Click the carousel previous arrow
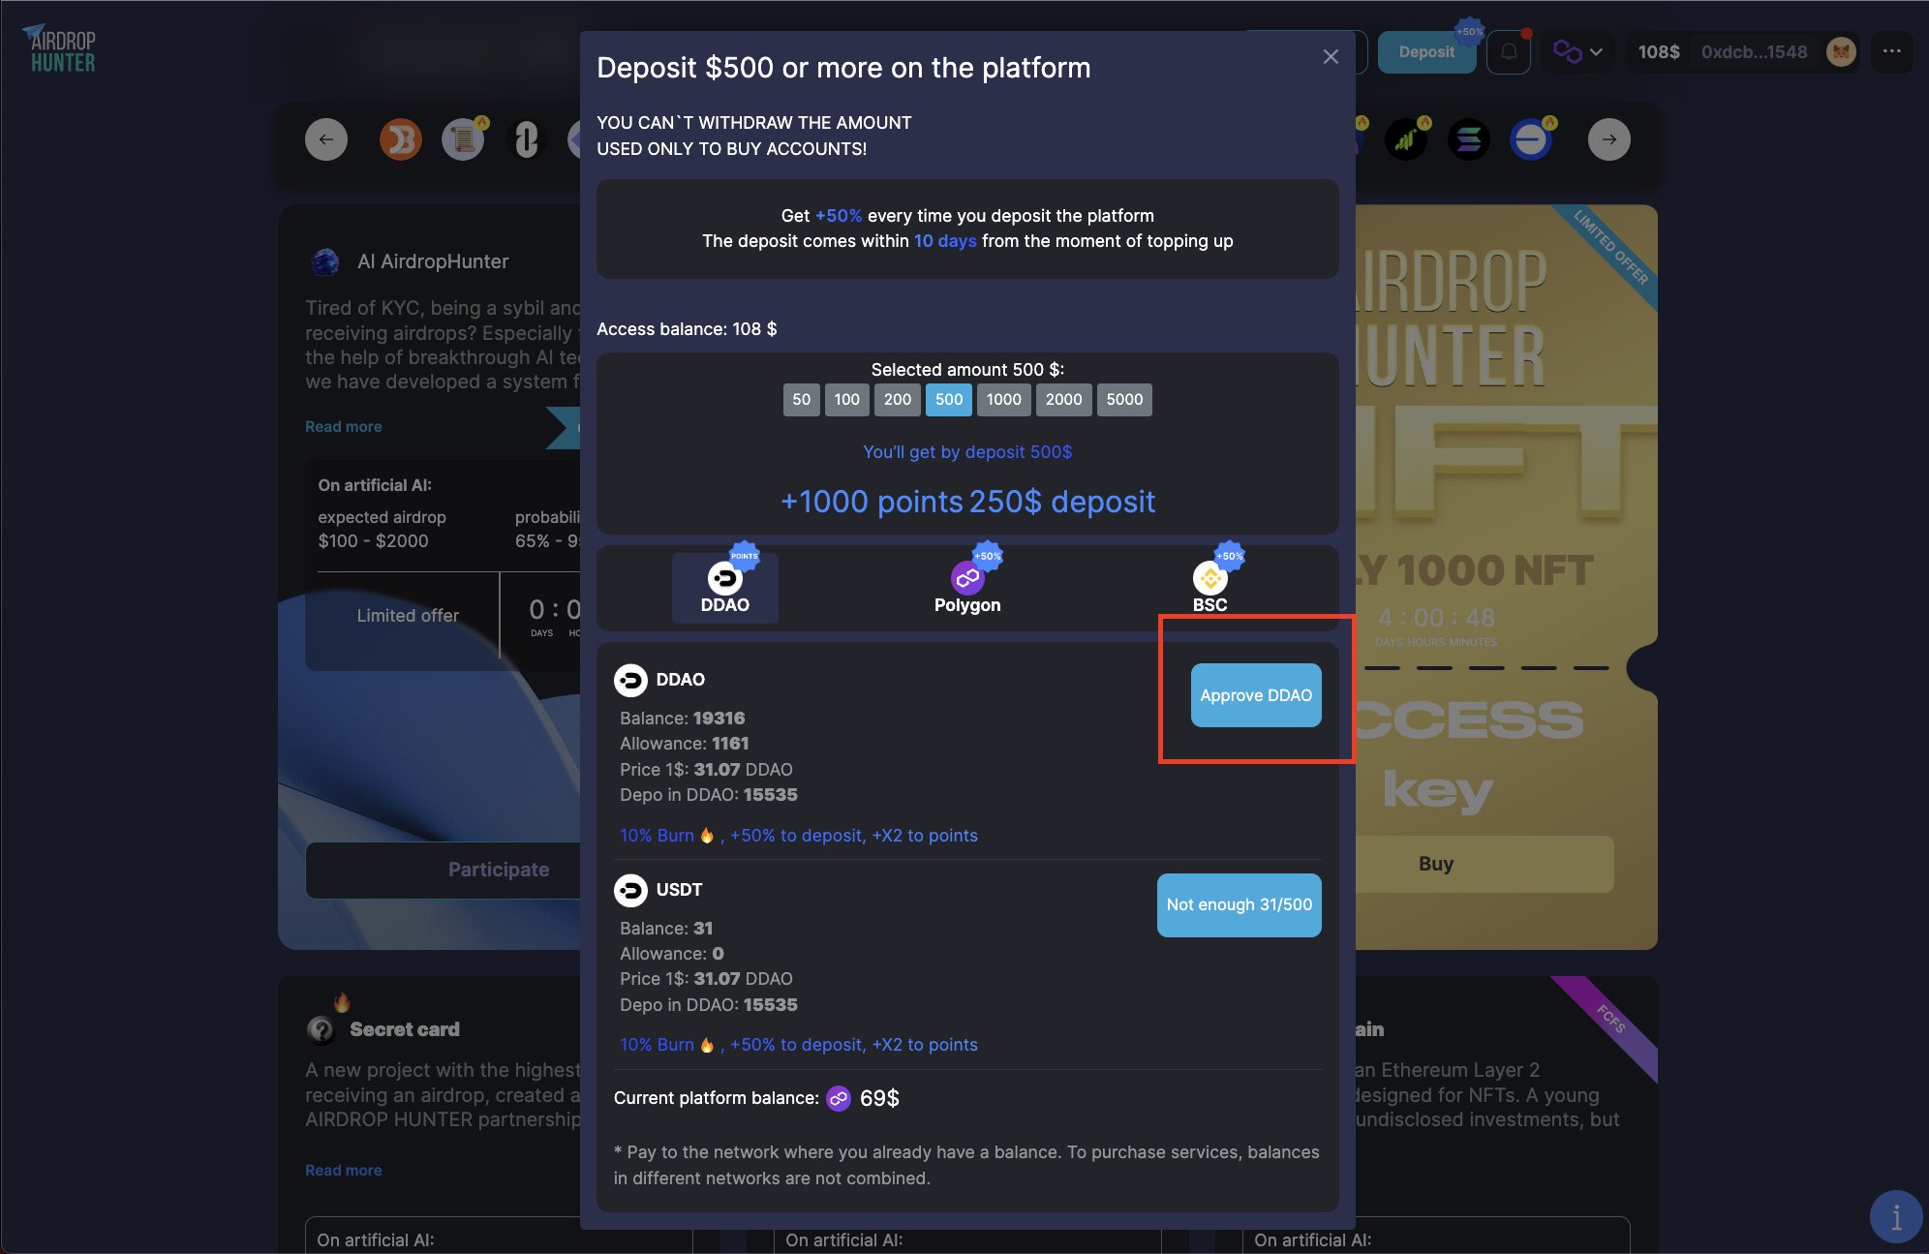1929x1254 pixels. coord(326,139)
